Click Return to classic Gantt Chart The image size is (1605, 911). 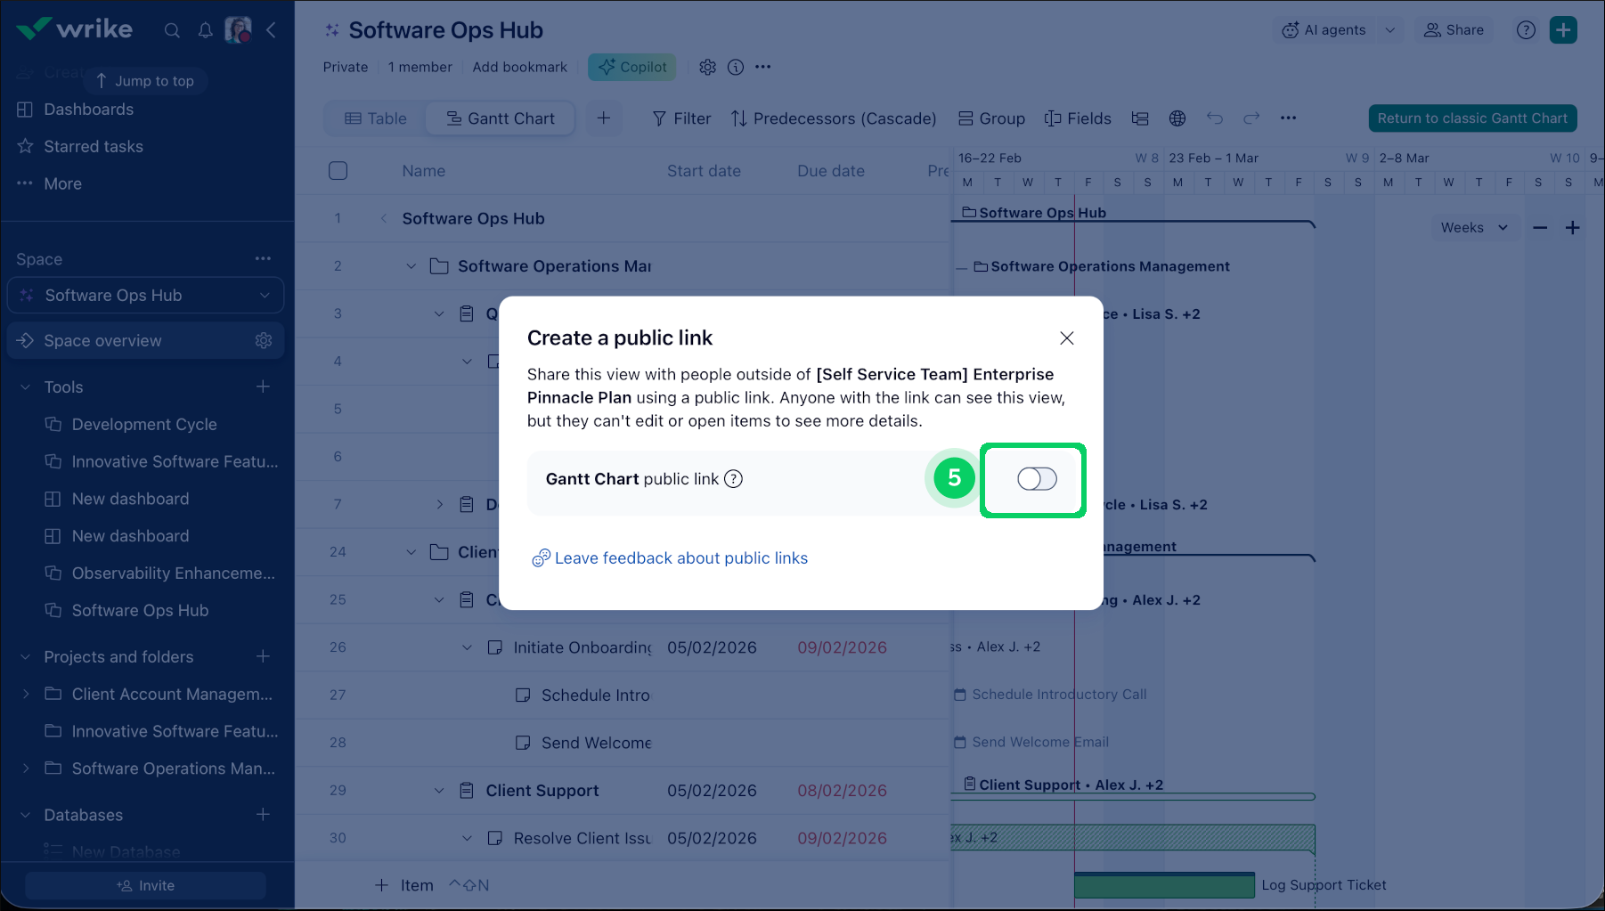(x=1472, y=118)
